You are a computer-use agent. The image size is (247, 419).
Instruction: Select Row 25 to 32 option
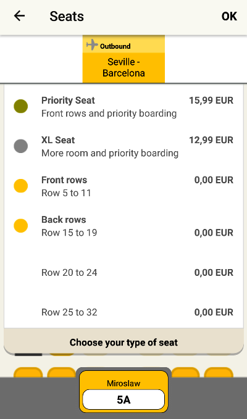click(124, 312)
